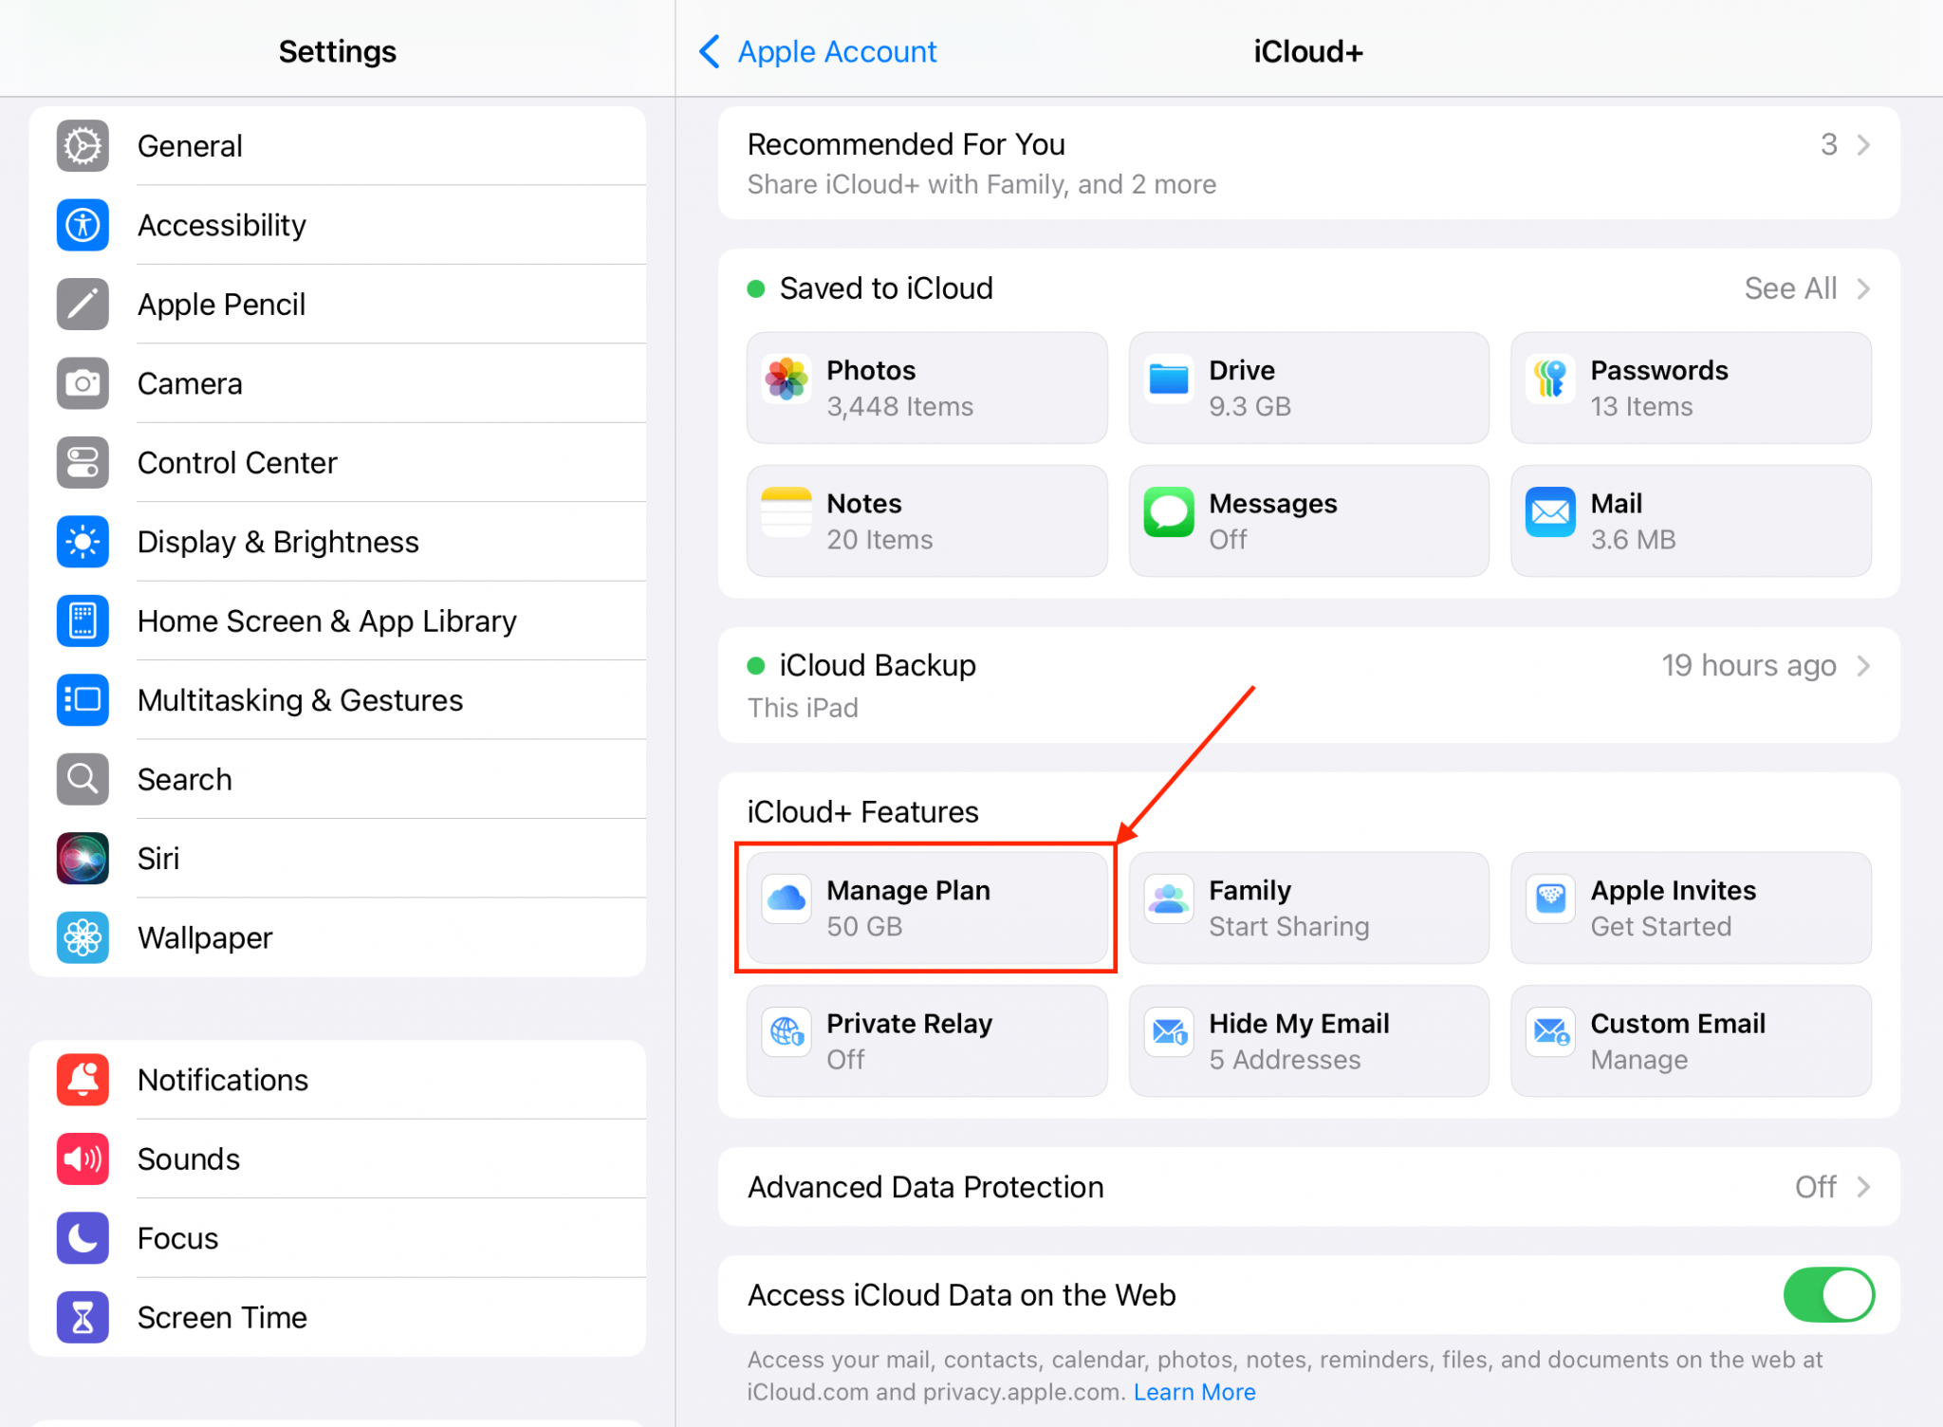The height and width of the screenshot is (1427, 1943).
Task: Select the Messages icon in Saved to iCloud
Action: (1169, 511)
